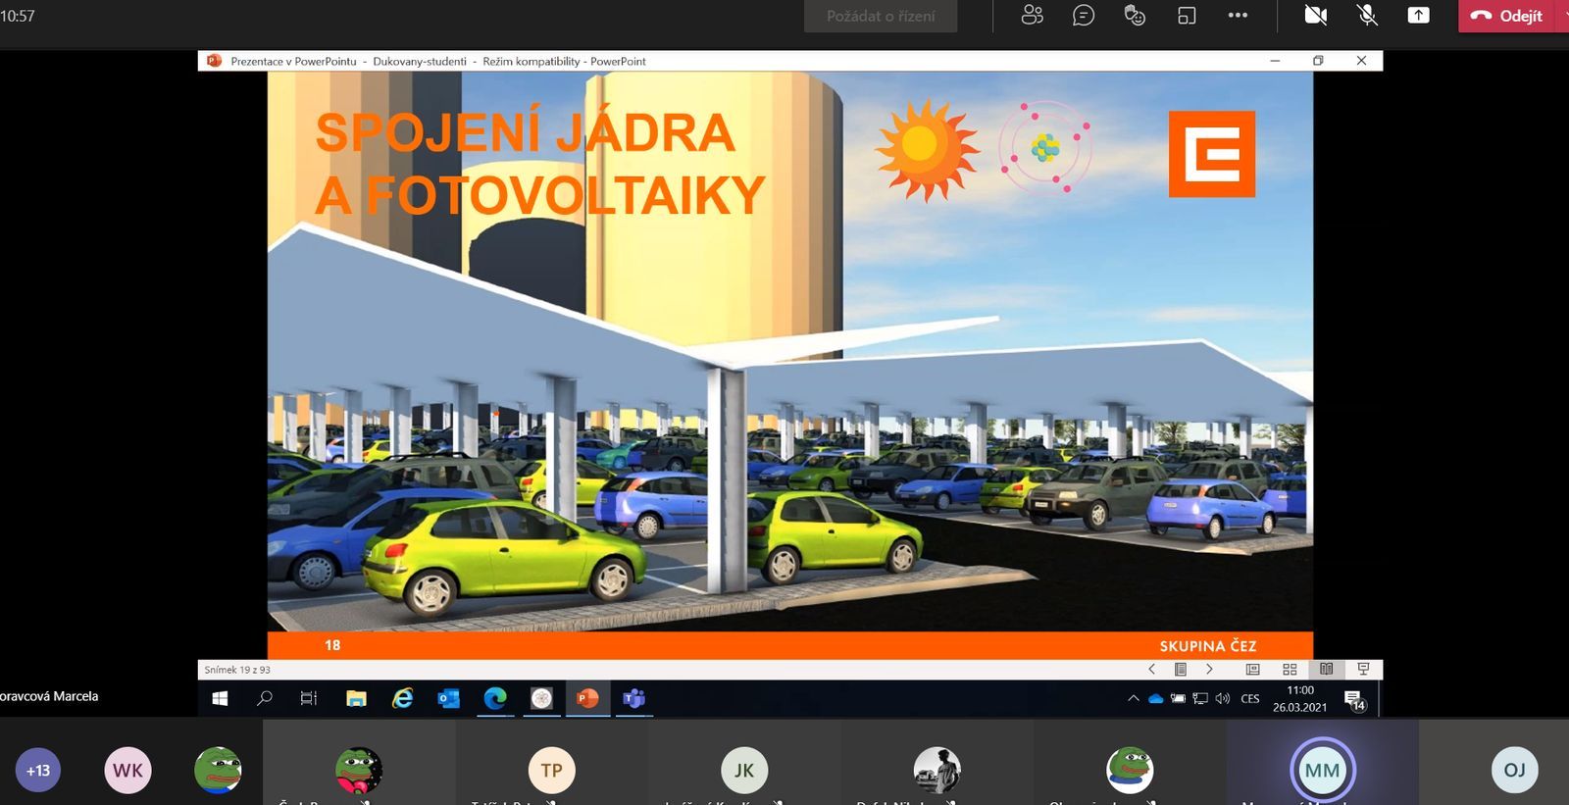The width and height of the screenshot is (1569, 805).
Task: Switch to Normal view in status bar
Action: (x=1252, y=669)
